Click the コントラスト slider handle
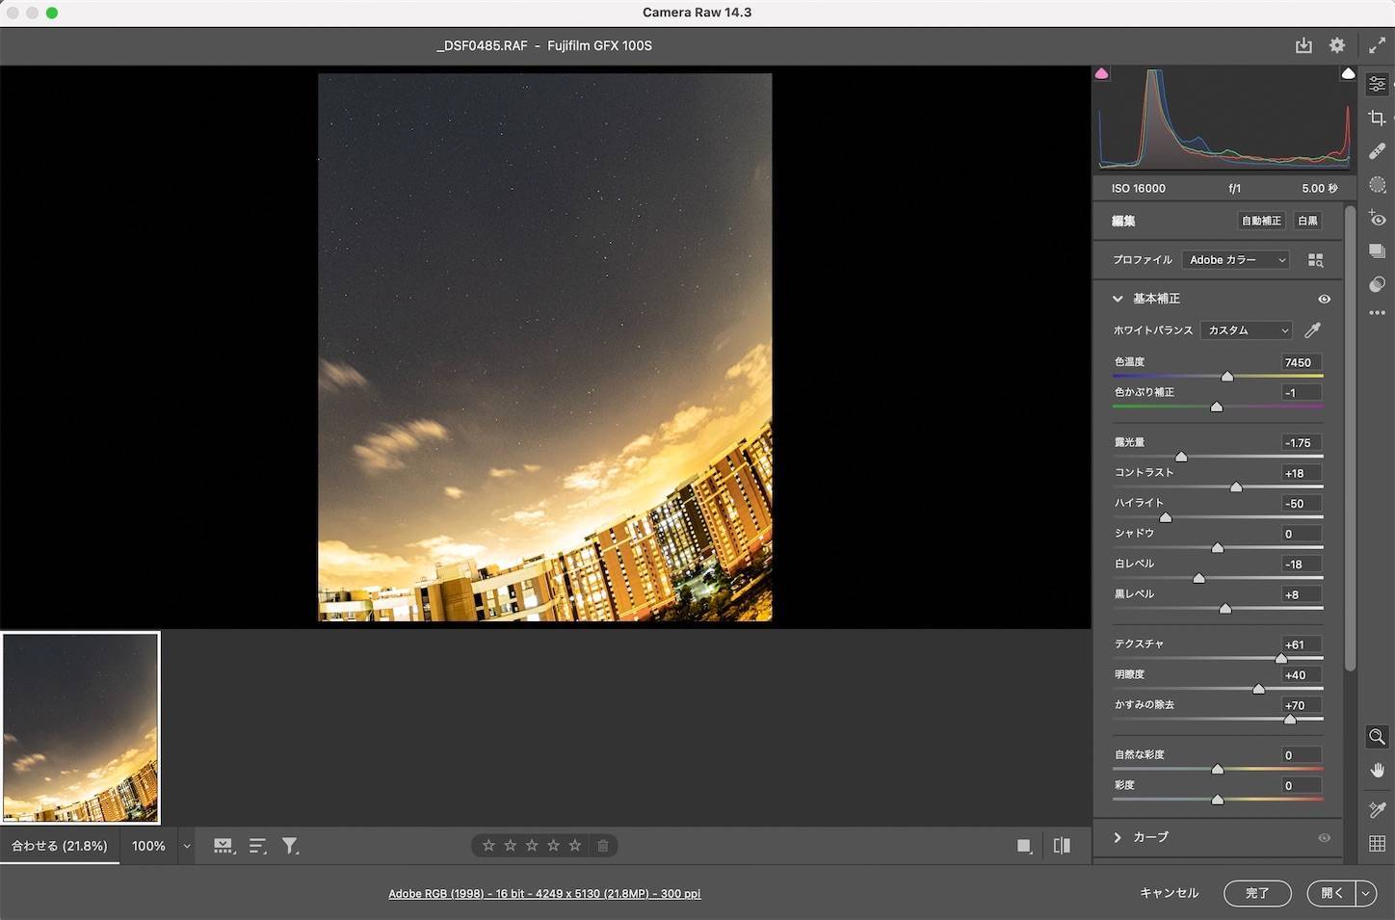 (x=1236, y=487)
